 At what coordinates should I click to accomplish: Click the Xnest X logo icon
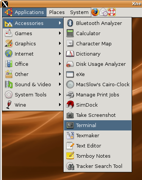[5, 4]
